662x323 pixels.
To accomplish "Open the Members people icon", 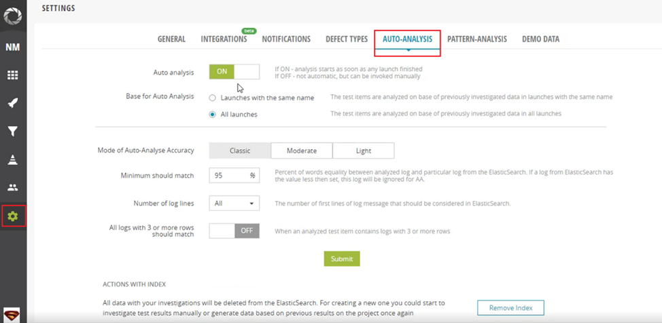I will click(x=13, y=188).
